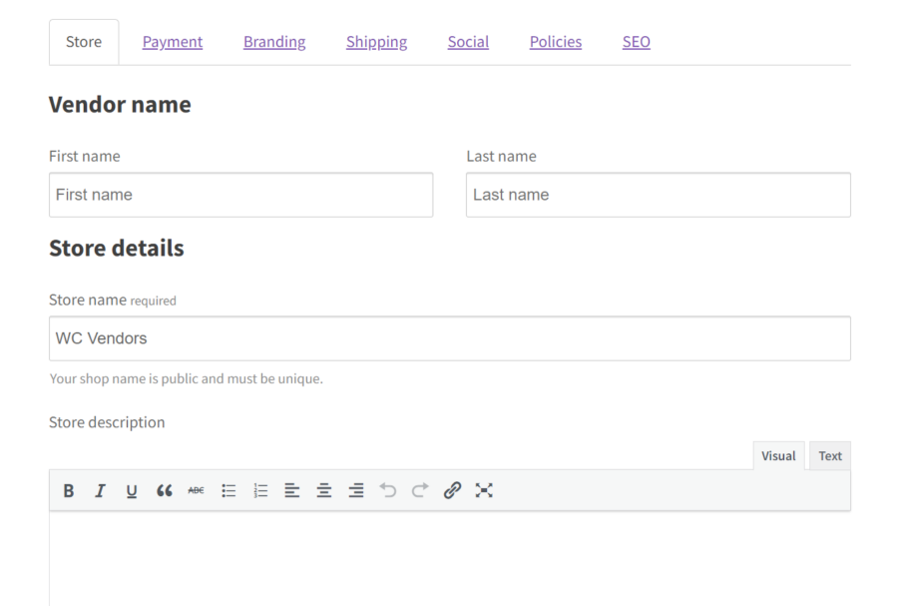This screenshot has height=606, width=898.
Task: Insert a hyperlink using the link icon
Action: tap(452, 490)
